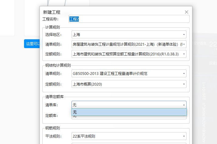Open the 选择地区 dropdown showing 上海

129,34
